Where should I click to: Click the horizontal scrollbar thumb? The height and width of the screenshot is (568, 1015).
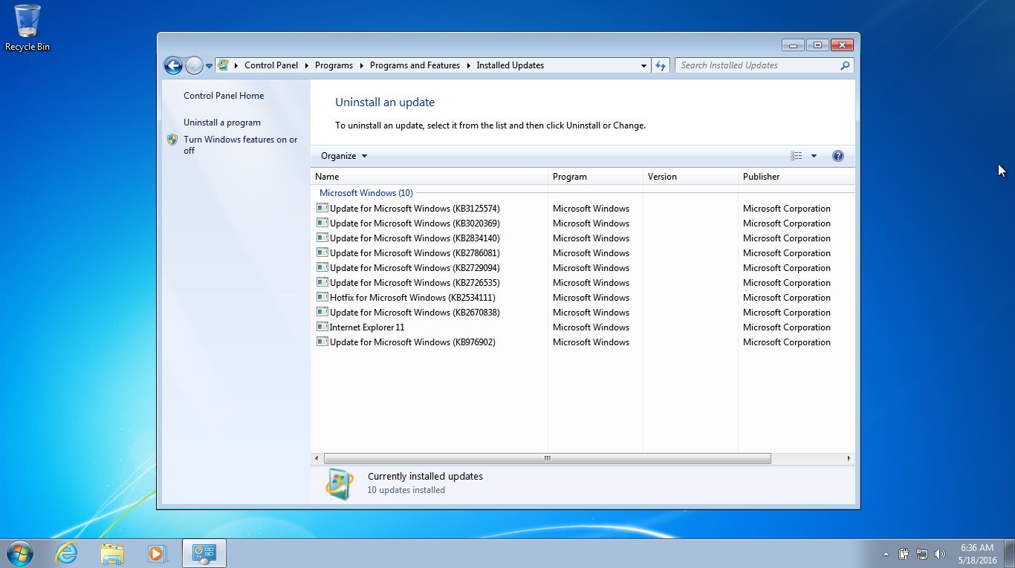click(548, 458)
